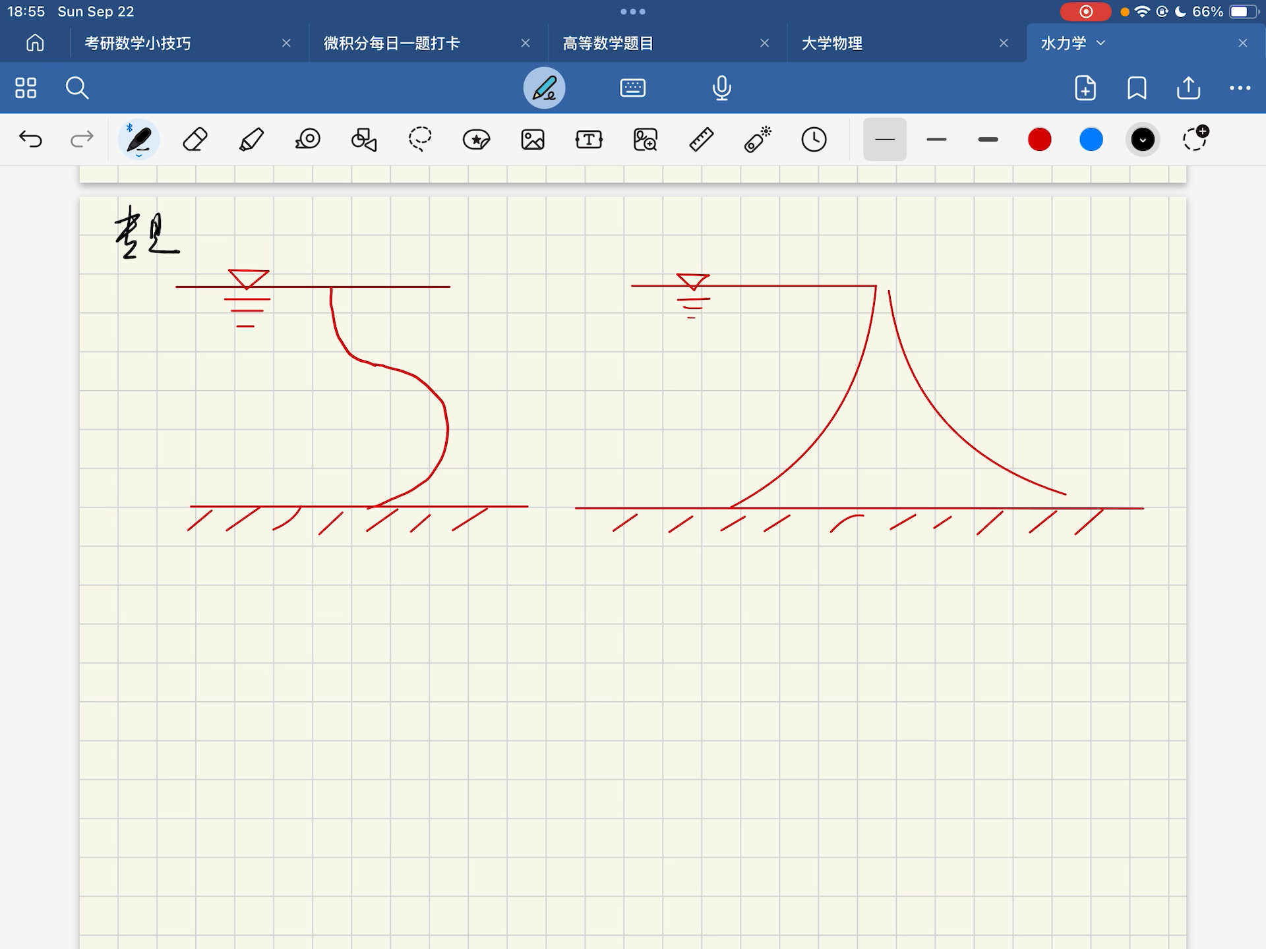
Task: Choose the thickest stroke width
Action: 988,140
